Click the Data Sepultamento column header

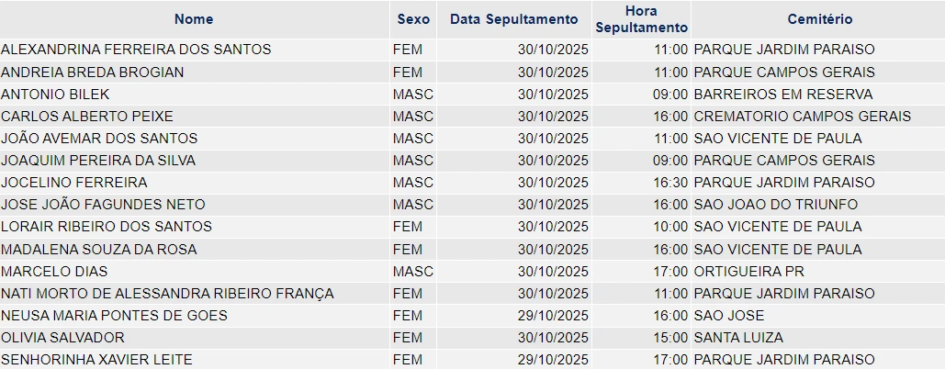pos(514,19)
